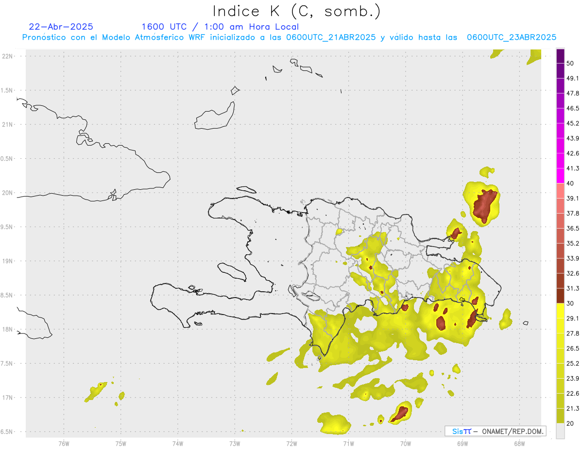Click the color scale value '40'
This screenshot has height=450, width=583.
click(x=570, y=183)
